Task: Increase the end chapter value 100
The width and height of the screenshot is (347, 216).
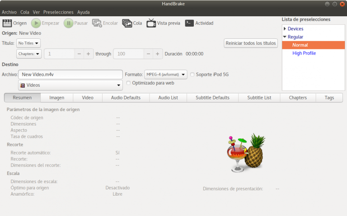Action: click(x=158, y=54)
